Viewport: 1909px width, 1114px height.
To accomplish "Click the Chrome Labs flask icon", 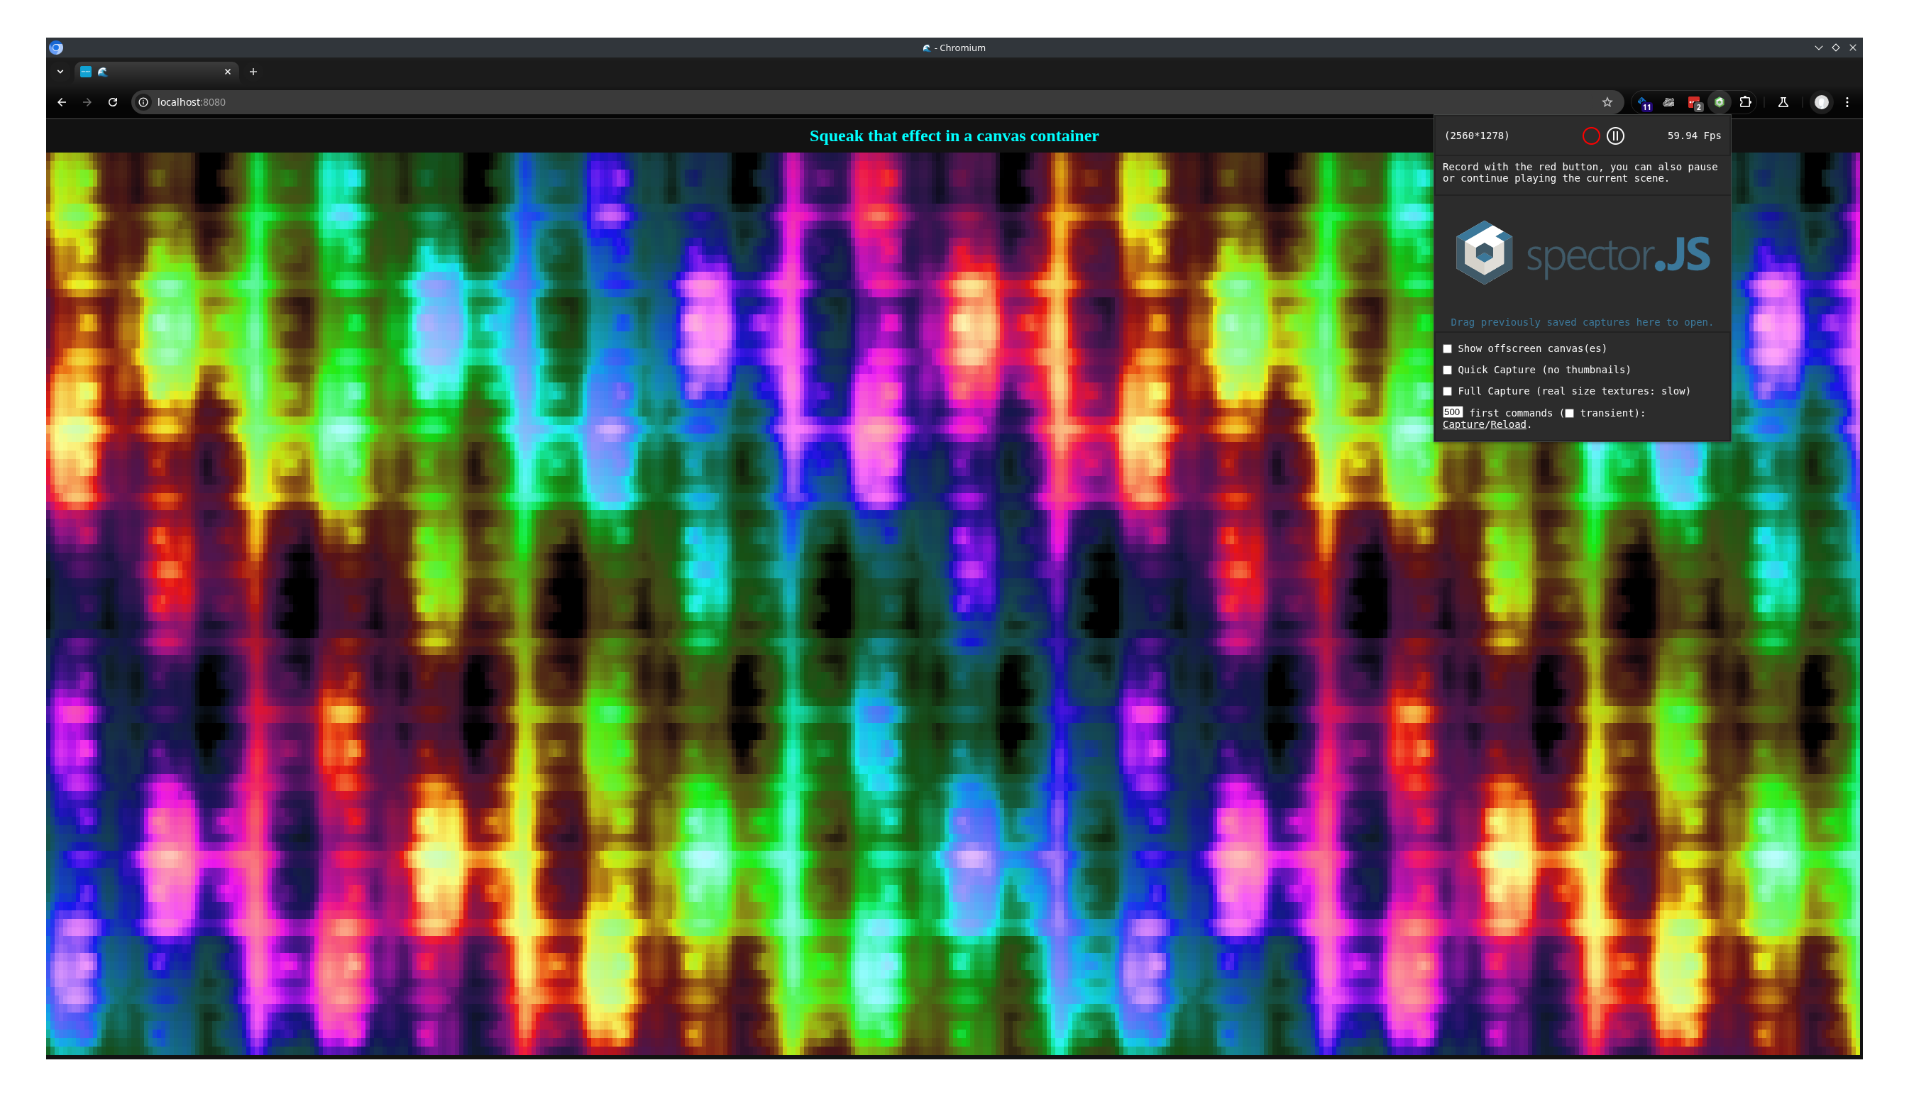I will coord(1783,102).
